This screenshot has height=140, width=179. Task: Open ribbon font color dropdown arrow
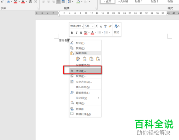pos(26,2)
